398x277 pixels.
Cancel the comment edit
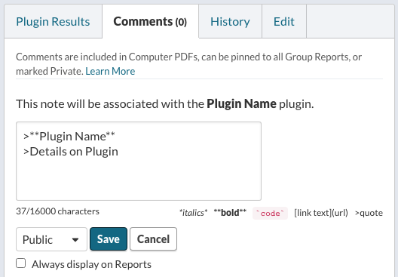[x=153, y=239]
